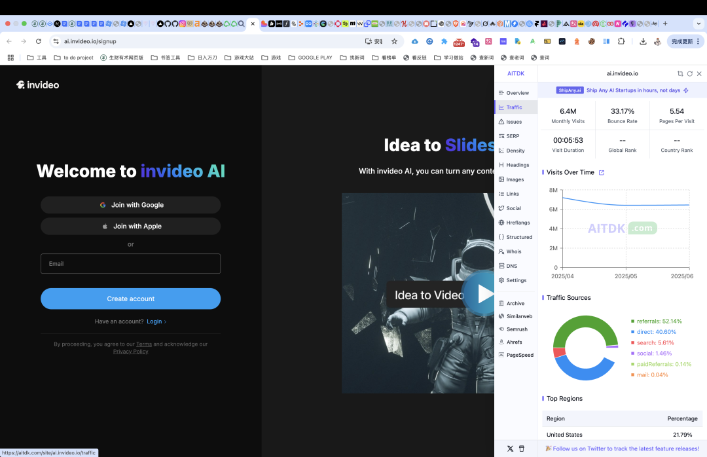This screenshot has width=707, height=457.
Task: Click the 完成更新 update button
Action: 685,41
